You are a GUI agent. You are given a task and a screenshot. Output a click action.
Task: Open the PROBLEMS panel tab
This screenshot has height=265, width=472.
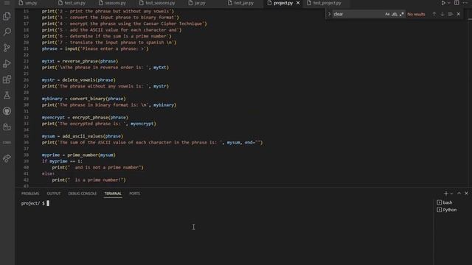click(30, 194)
